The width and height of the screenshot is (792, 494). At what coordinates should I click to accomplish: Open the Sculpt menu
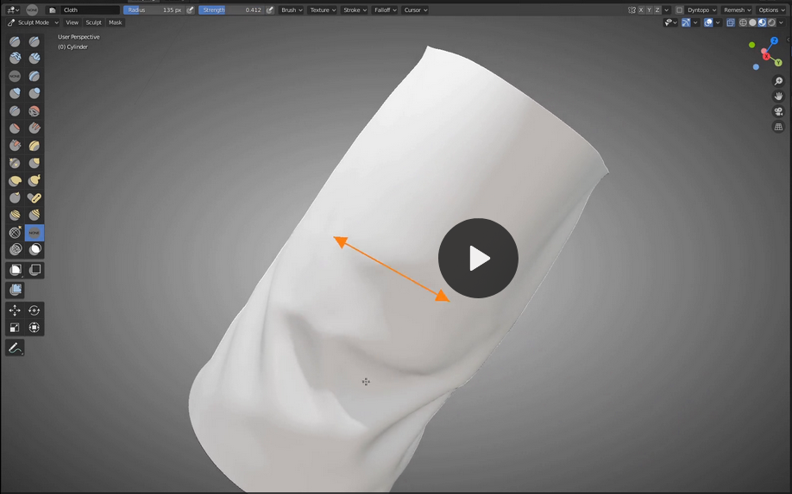[x=93, y=22]
